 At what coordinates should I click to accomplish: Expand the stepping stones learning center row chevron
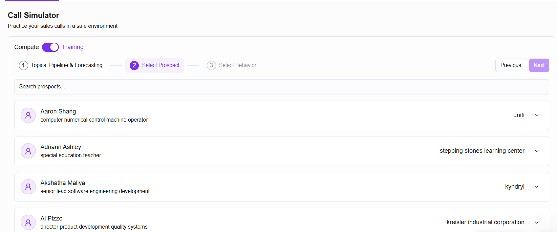click(x=537, y=151)
